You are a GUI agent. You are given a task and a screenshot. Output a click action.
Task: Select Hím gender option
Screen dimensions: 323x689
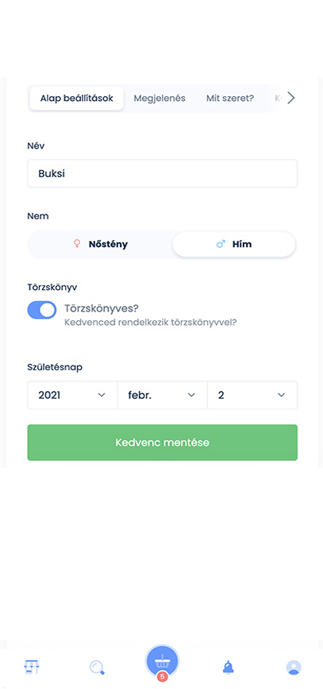click(x=234, y=244)
